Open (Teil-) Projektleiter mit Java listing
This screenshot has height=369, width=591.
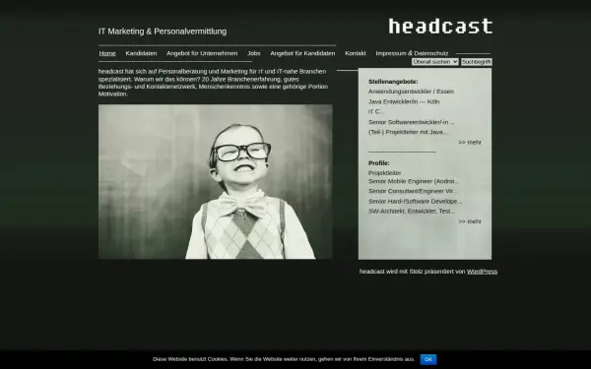click(409, 132)
